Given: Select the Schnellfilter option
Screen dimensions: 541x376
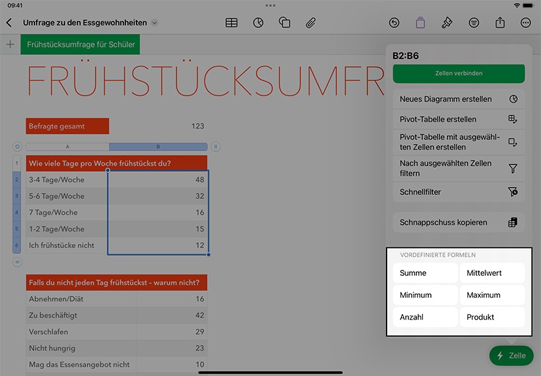Looking at the screenshot, I should tap(459, 192).
